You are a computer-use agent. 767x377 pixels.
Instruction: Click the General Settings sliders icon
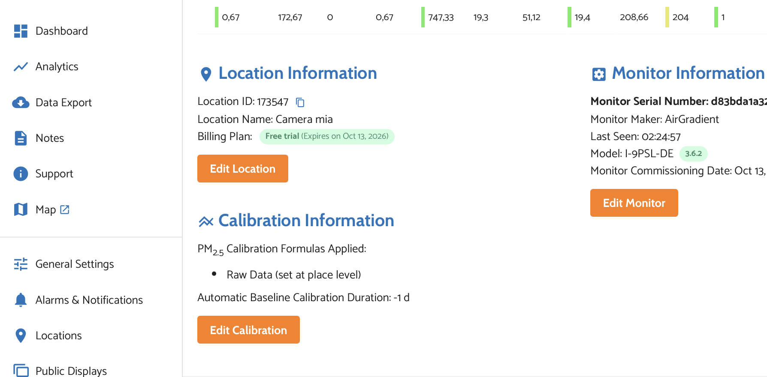21,264
